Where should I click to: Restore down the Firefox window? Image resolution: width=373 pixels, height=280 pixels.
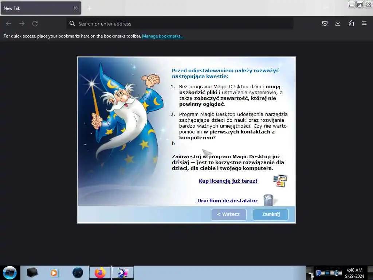point(360,4)
